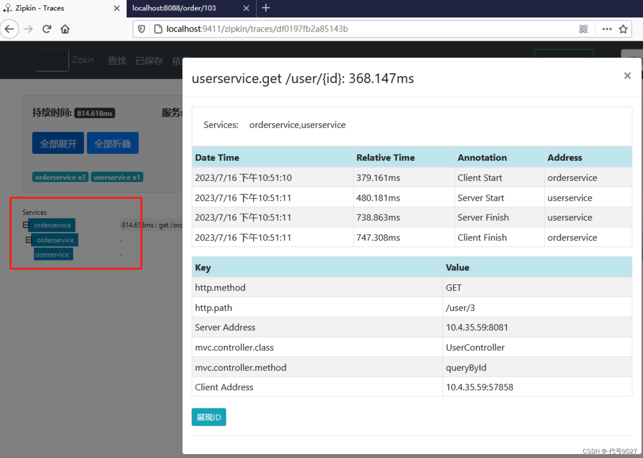The image size is (643, 458).
Task: Click the 展现ID button
Action: [209, 417]
